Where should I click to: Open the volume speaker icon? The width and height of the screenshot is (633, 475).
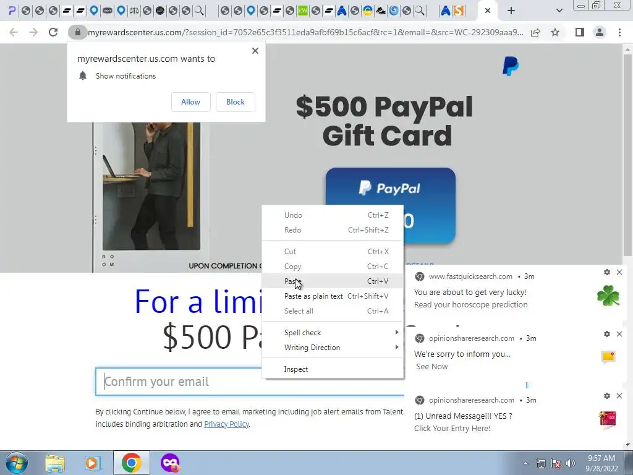click(570, 463)
